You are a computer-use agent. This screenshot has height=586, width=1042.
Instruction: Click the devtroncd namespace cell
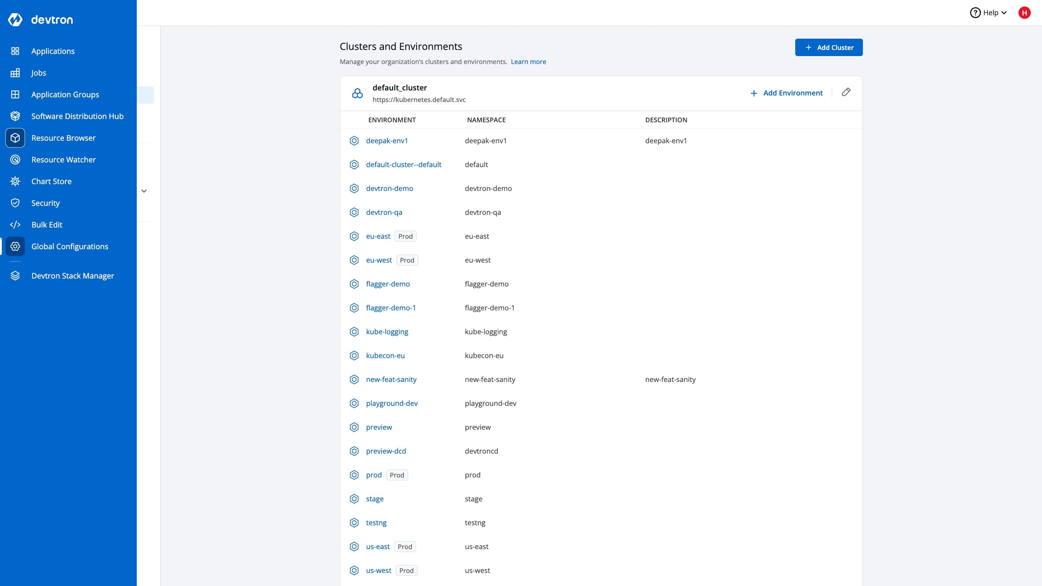coord(481,451)
